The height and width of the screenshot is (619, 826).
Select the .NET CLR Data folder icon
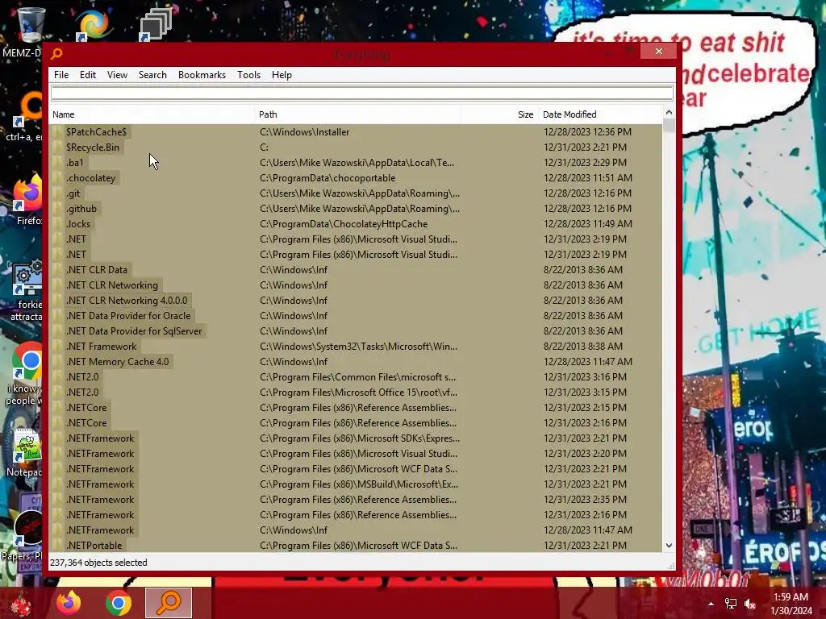coord(57,269)
